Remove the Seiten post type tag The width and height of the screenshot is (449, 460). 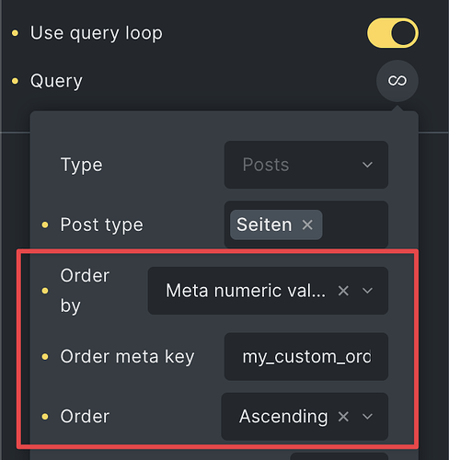(x=307, y=224)
